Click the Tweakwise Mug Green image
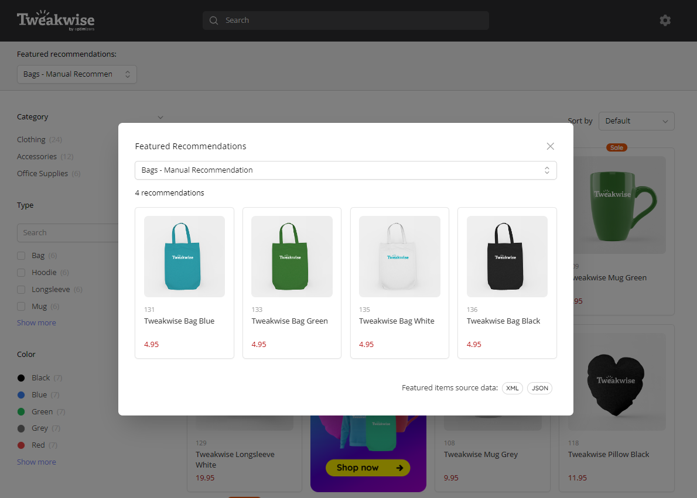Image resolution: width=697 pixels, height=498 pixels. [x=620, y=205]
